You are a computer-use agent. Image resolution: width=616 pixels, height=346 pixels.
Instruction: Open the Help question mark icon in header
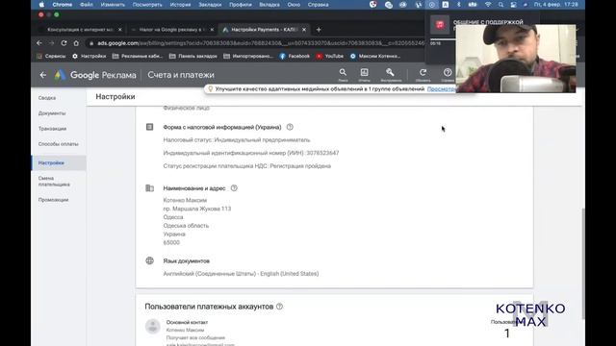tap(448, 73)
